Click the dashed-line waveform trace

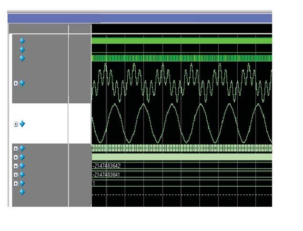pos(182,195)
